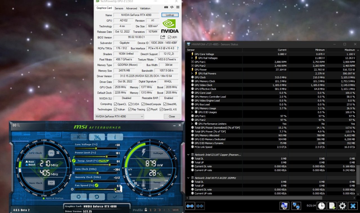Viewport: 360px width, 213px height.
Task: Click HWiNFO logging start sheet icon
Action: pos(332,206)
